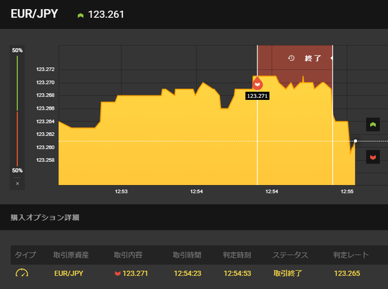
Task: Click trade time 12:54:23 cell
Action: (x=188, y=274)
